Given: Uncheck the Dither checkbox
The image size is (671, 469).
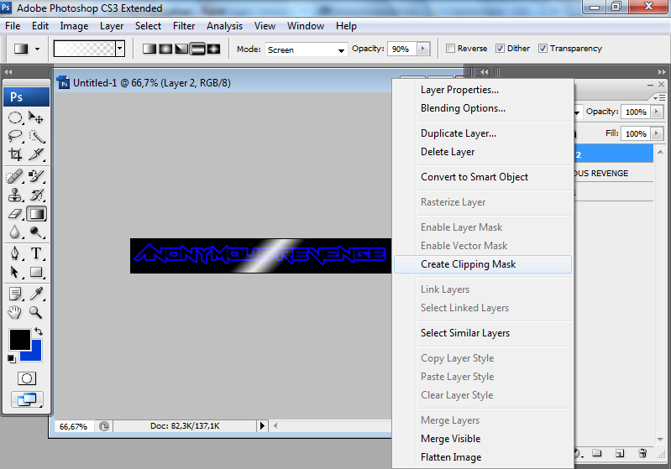Looking at the screenshot, I should tap(500, 49).
